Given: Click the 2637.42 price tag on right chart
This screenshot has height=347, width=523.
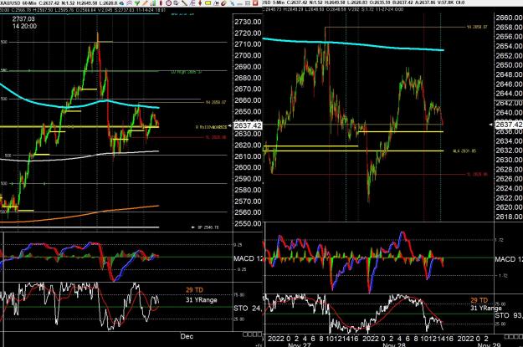Looking at the screenshot, I should [x=509, y=125].
